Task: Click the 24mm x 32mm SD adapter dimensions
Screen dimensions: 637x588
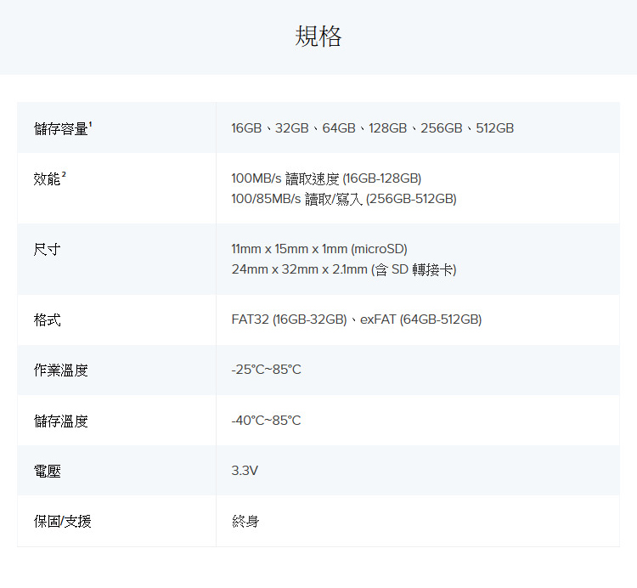Action: pyautogui.click(x=343, y=269)
